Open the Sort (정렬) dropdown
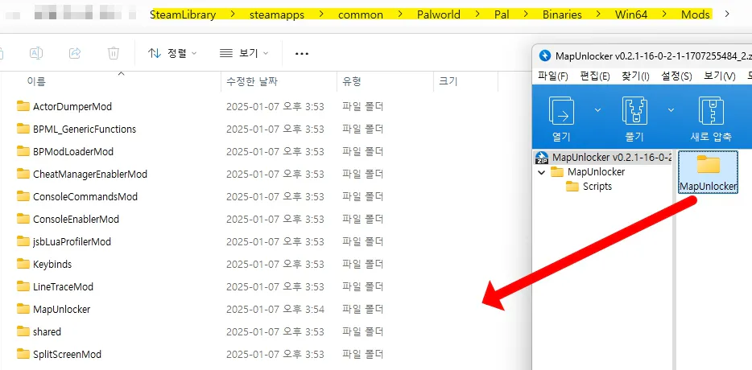The width and height of the screenshot is (752, 370). (173, 53)
